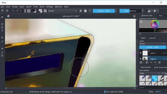Pick a color from the color wheel
167x94 pixels.
pyautogui.click(x=155, y=24)
